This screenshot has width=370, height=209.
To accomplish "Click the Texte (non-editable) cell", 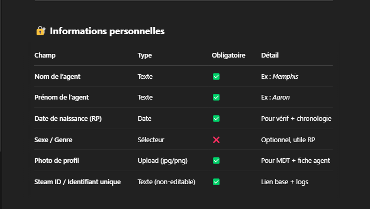I will 166,182.
